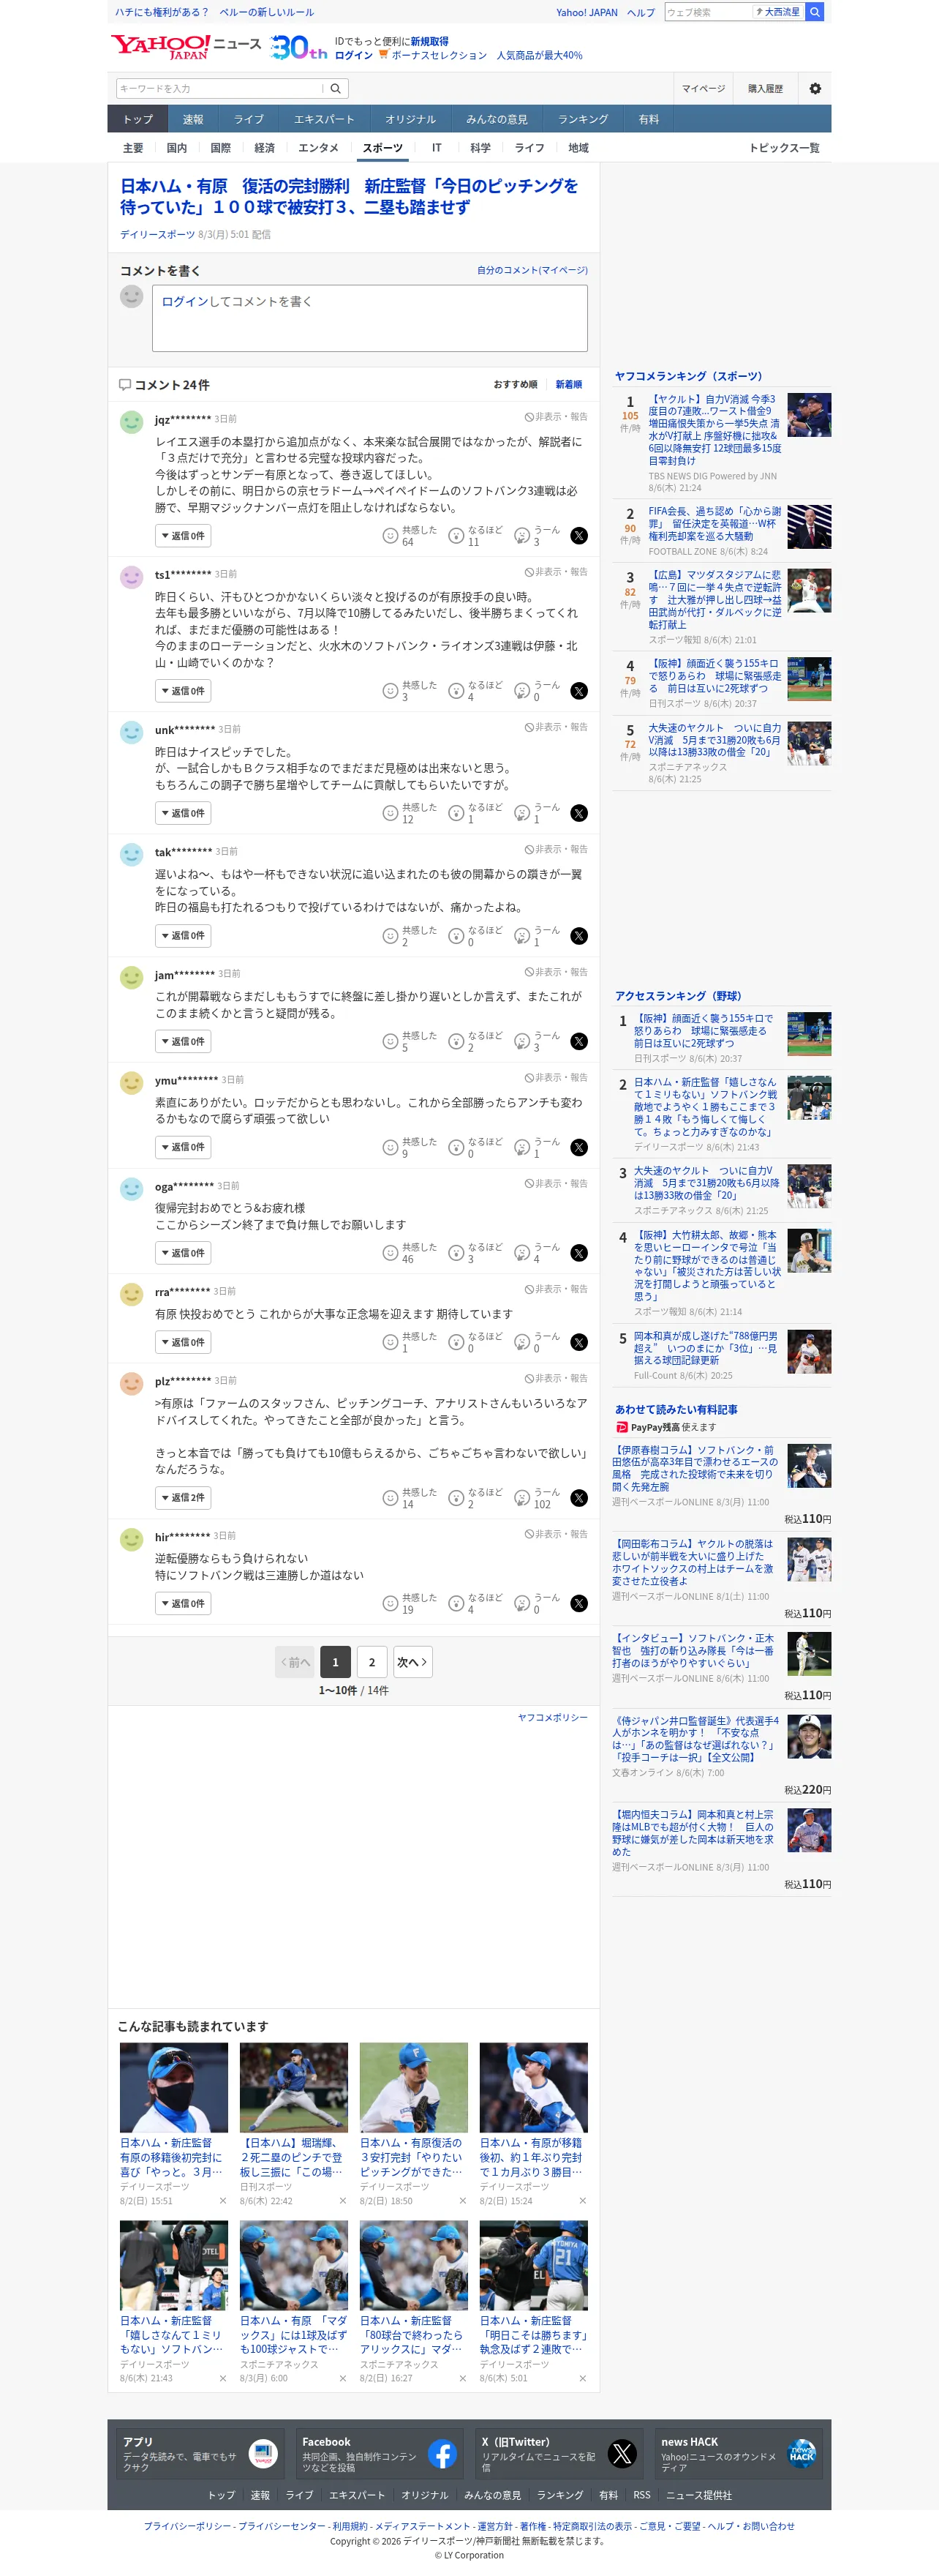This screenshot has height=2576, width=939.
Task: Expand replies on oga's comment
Action: (183, 1253)
